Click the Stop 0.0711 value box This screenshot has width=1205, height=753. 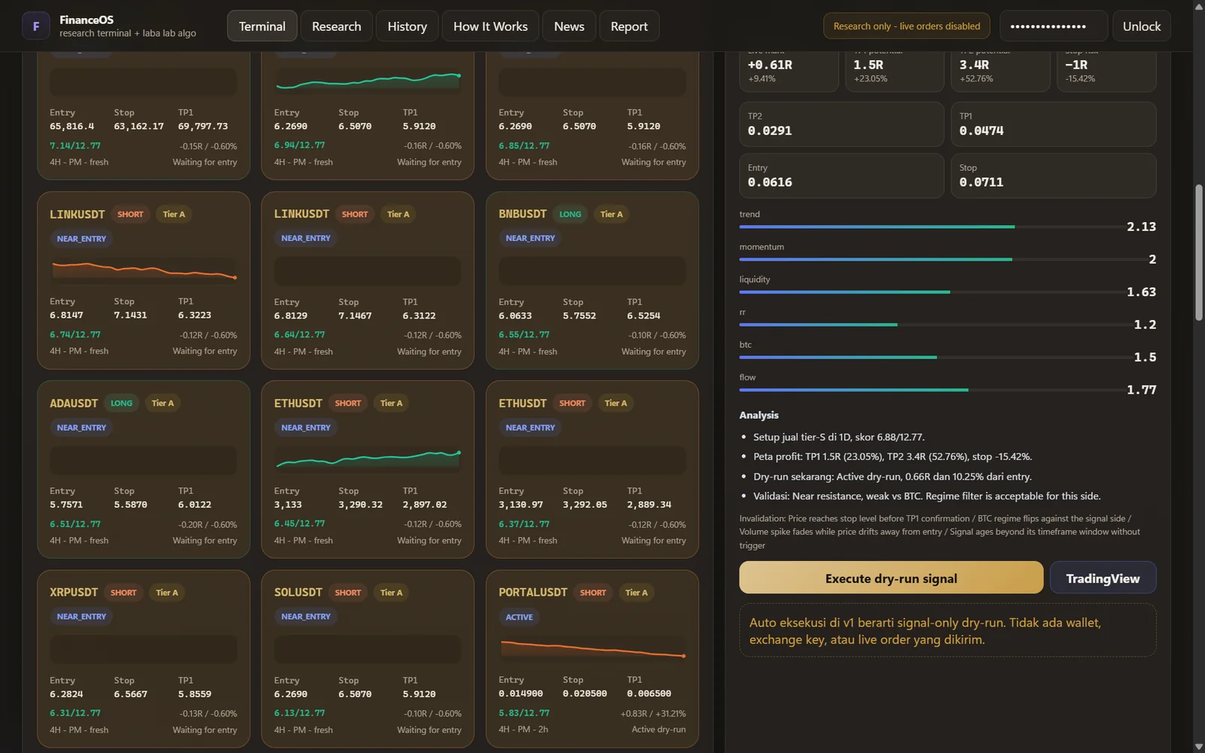(1053, 175)
